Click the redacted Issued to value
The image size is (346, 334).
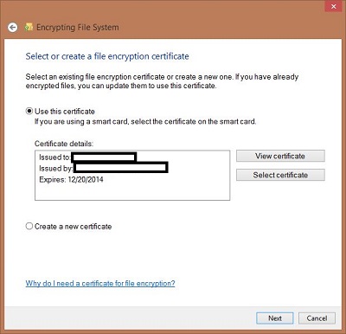click(x=104, y=157)
